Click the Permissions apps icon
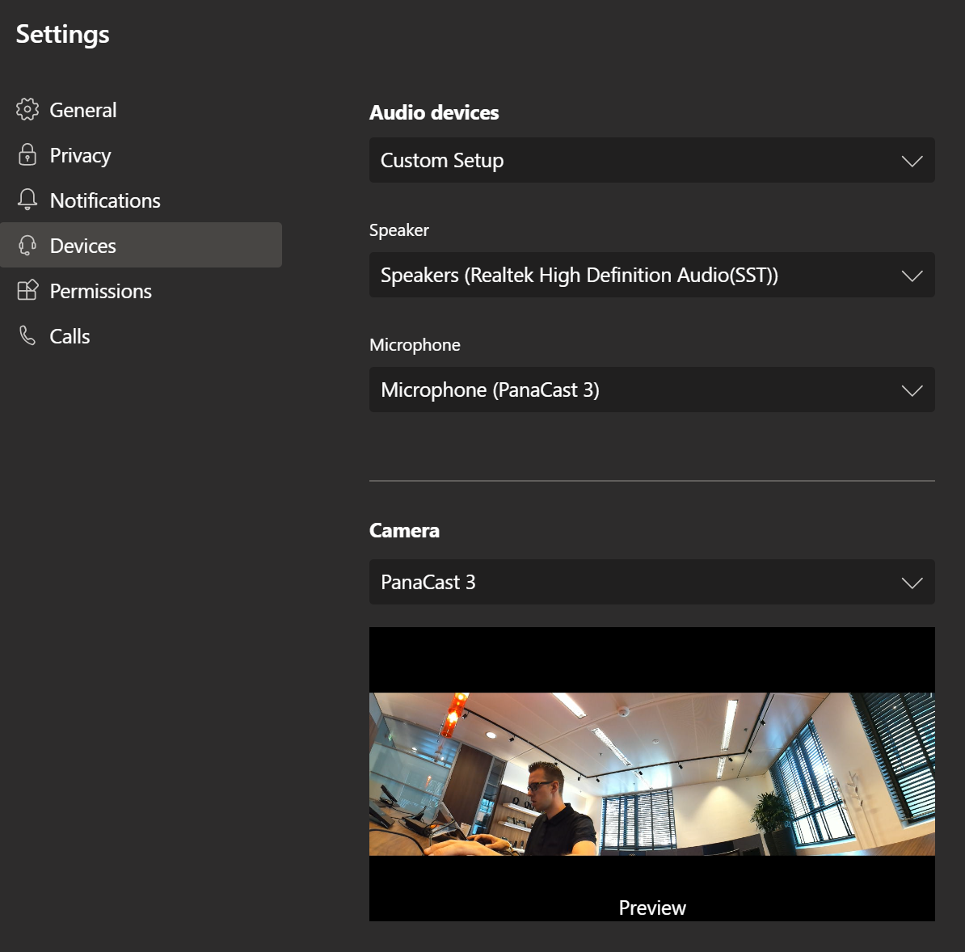The width and height of the screenshot is (965, 952). 27,290
